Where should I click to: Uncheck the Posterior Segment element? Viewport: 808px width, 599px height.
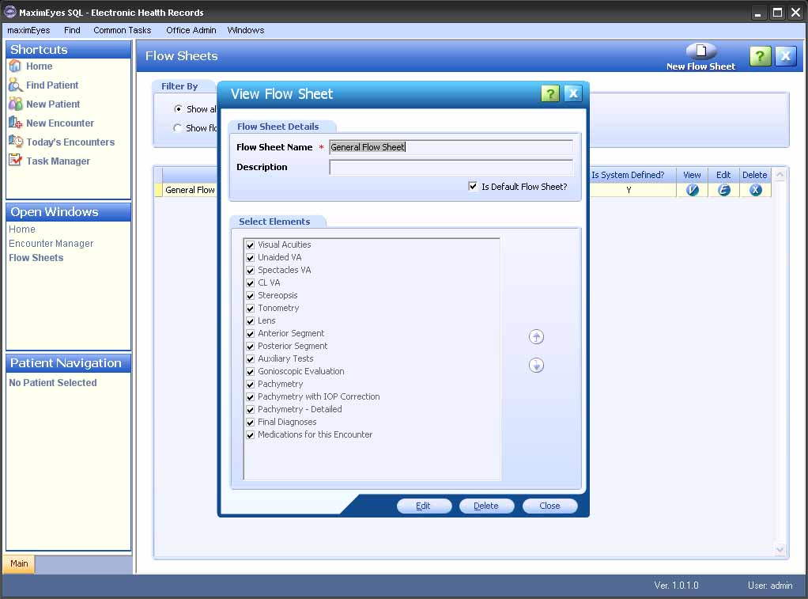[x=251, y=347]
